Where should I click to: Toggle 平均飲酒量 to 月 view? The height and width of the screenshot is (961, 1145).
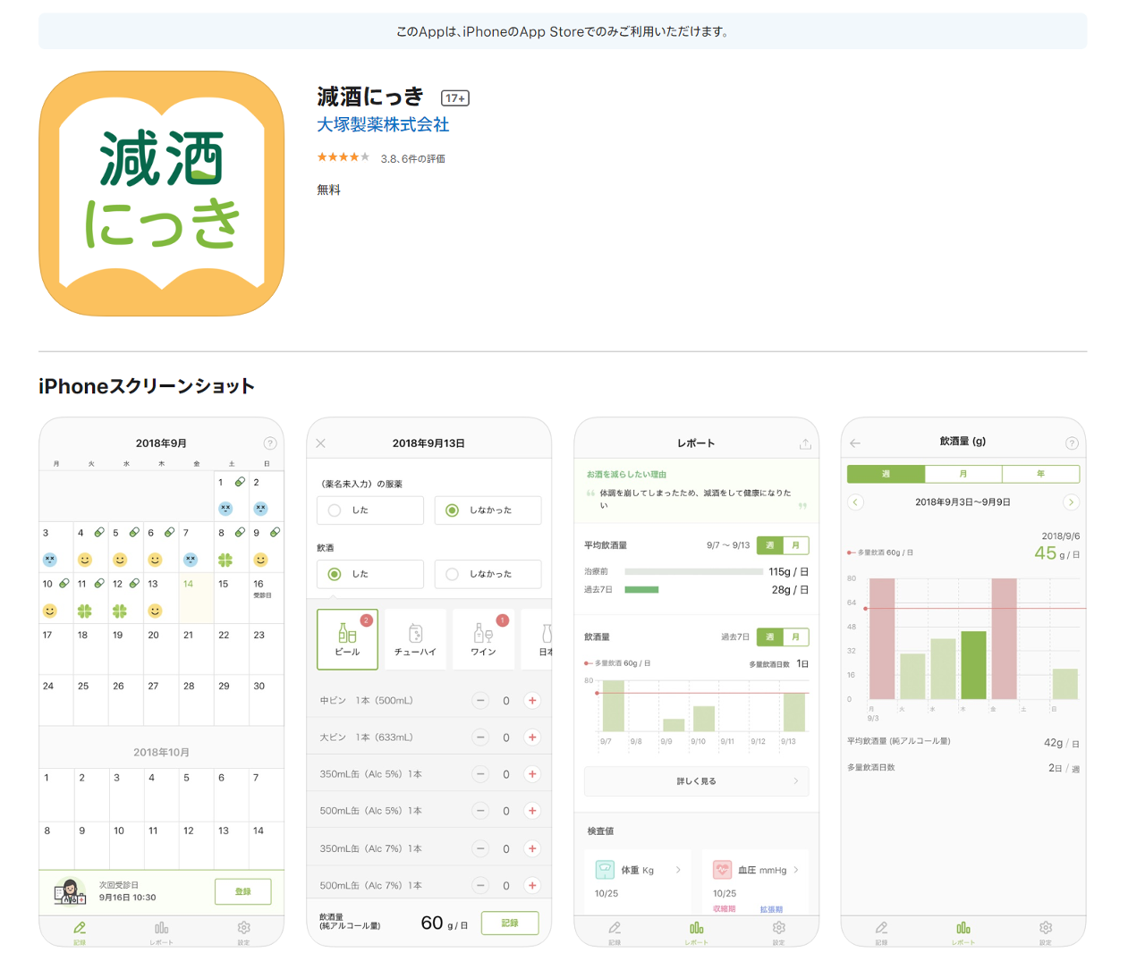point(796,545)
